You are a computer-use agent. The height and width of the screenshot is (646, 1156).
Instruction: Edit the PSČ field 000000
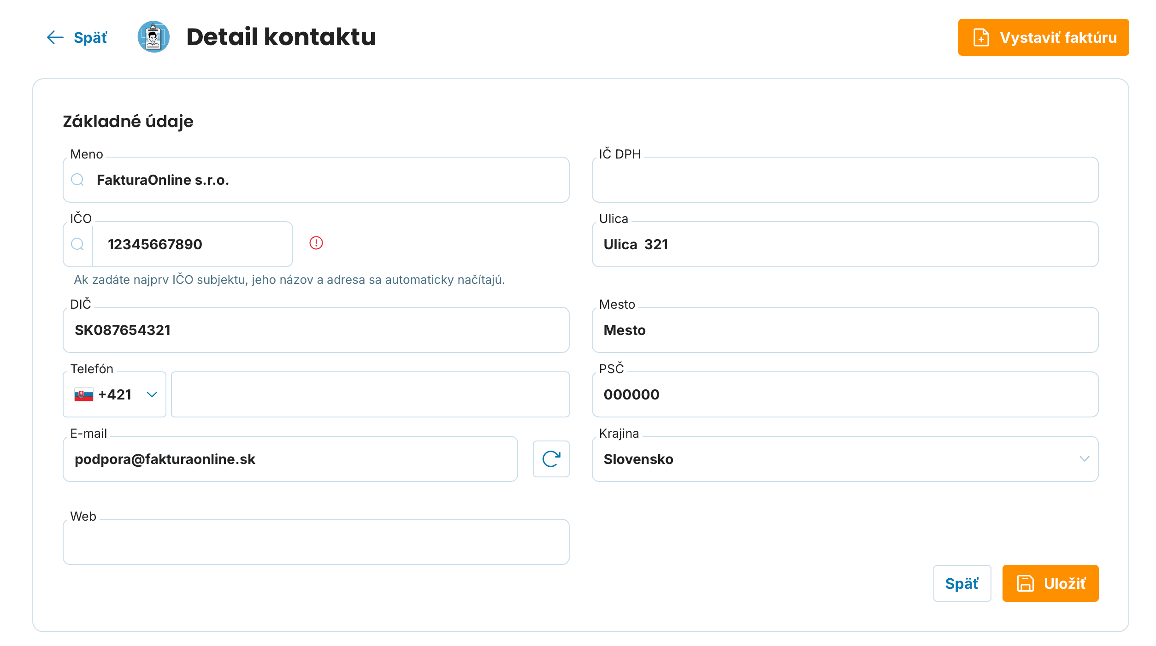coord(845,394)
